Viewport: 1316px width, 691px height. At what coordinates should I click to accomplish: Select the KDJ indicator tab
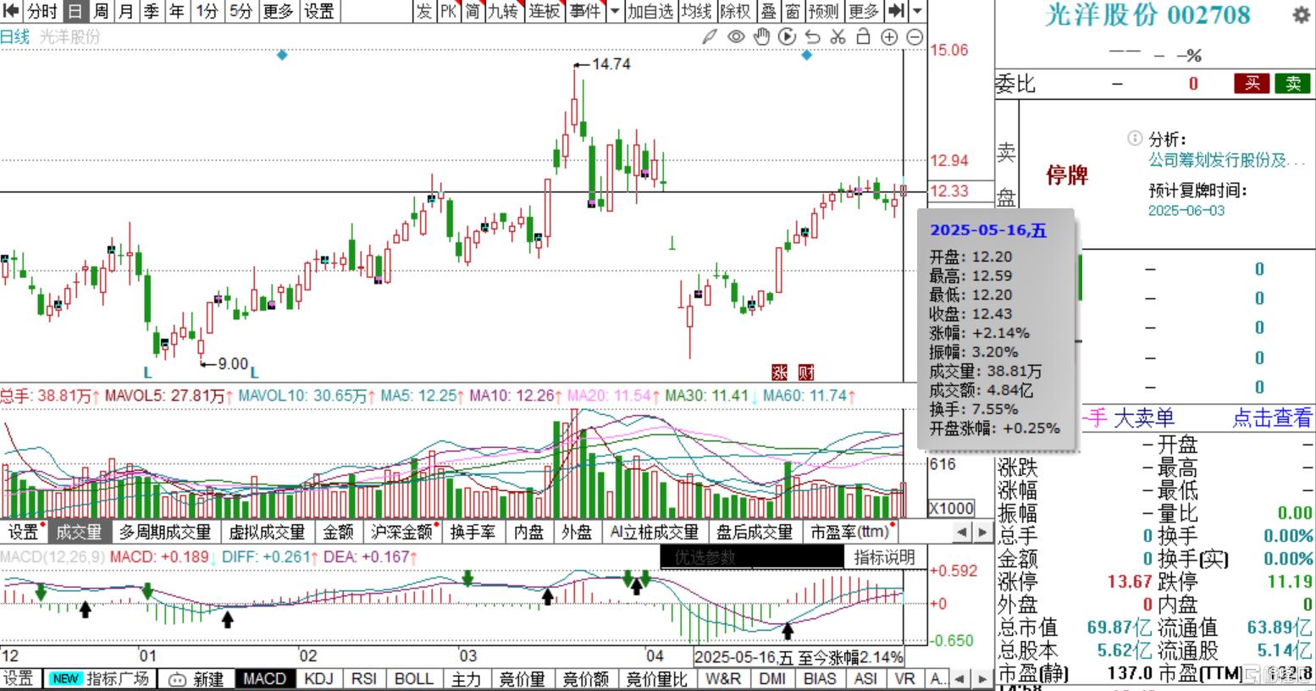[x=318, y=679]
